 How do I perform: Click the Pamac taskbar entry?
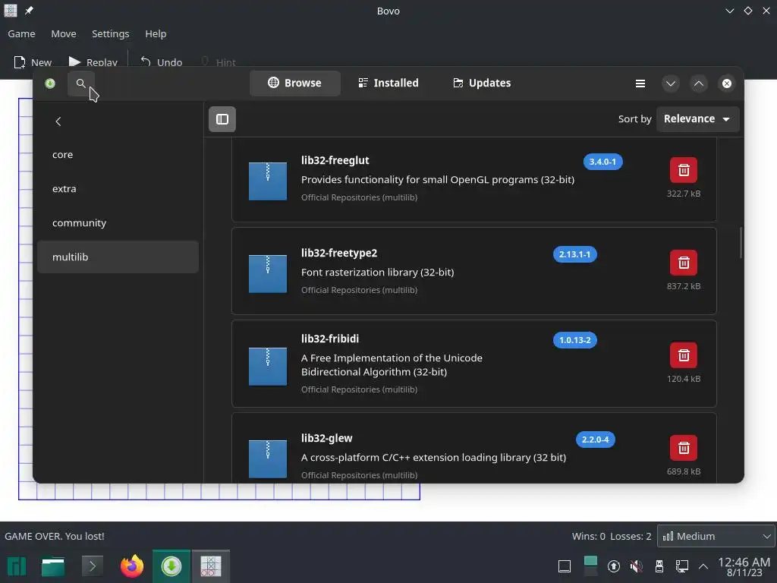(171, 566)
